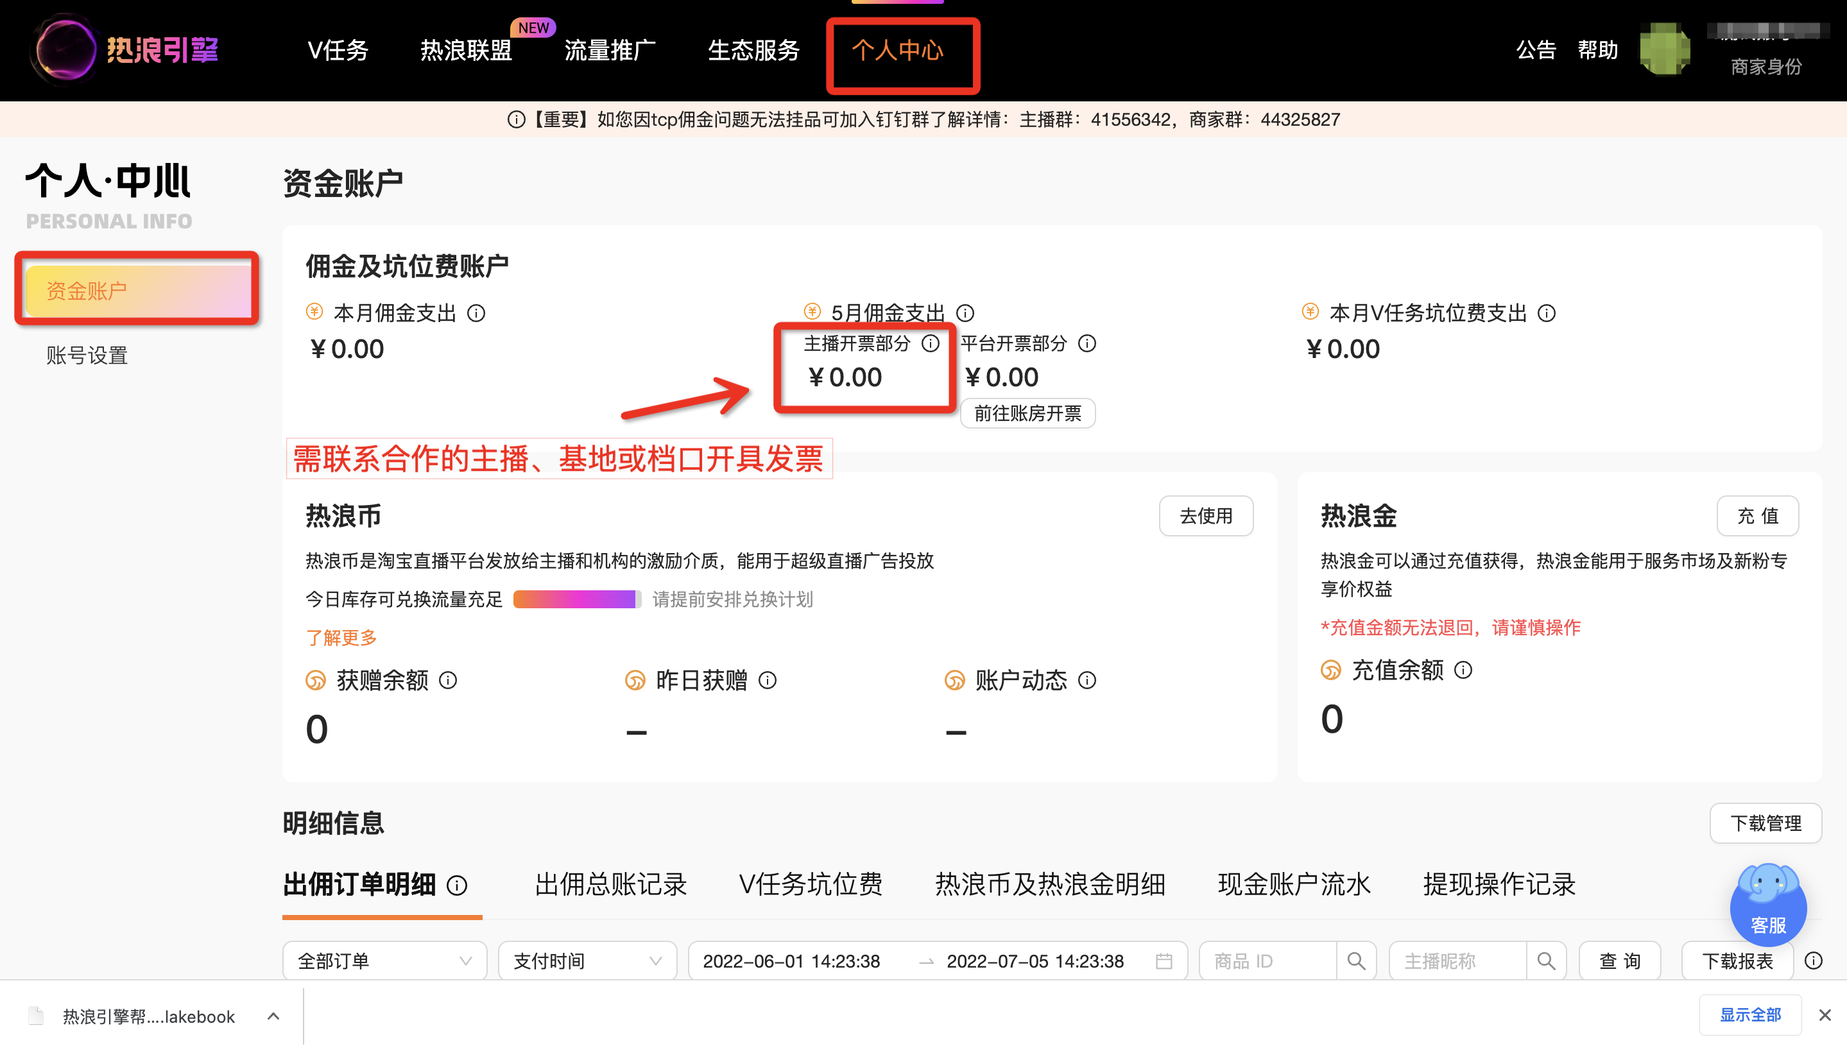Open the calendar icon in date range
The width and height of the screenshot is (1847, 1051).
click(x=1164, y=961)
